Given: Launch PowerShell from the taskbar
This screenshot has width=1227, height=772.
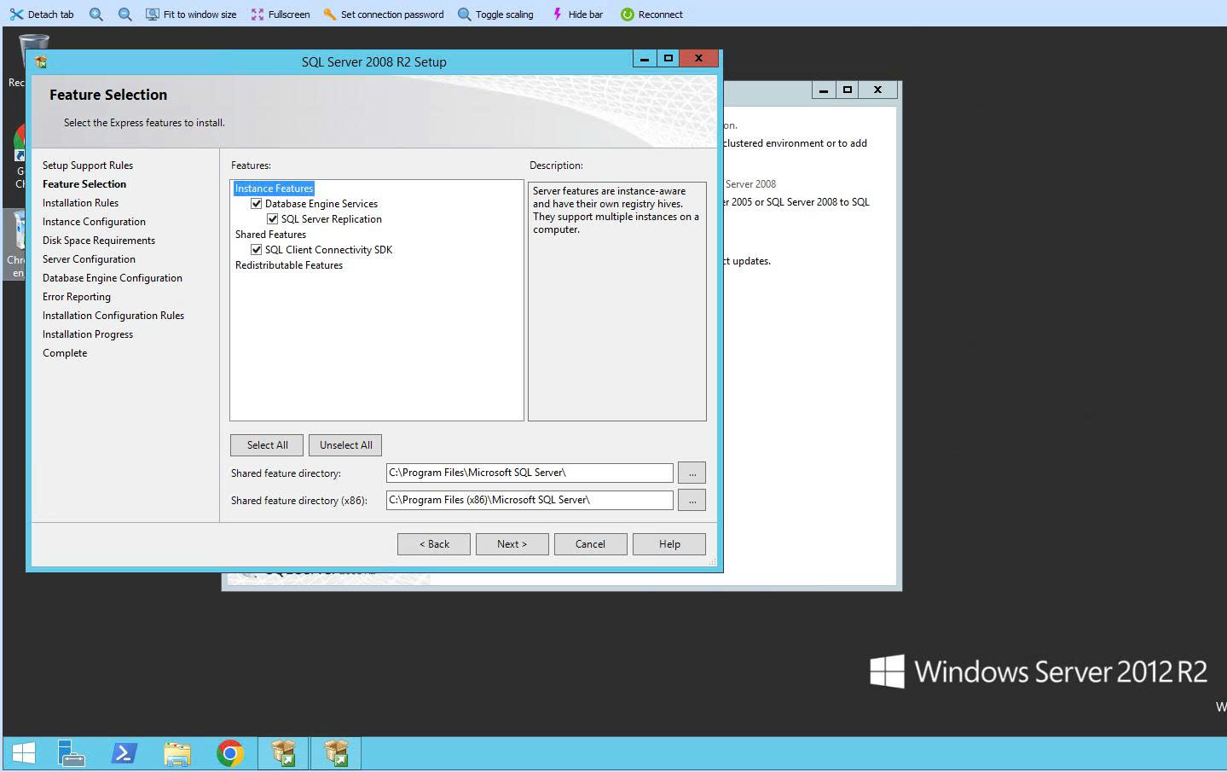Looking at the screenshot, I should pos(124,753).
